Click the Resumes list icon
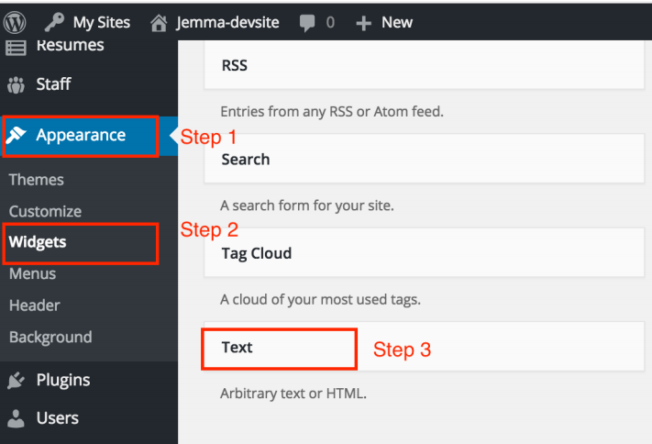Screen dimensions: 652x444 tap(17, 48)
